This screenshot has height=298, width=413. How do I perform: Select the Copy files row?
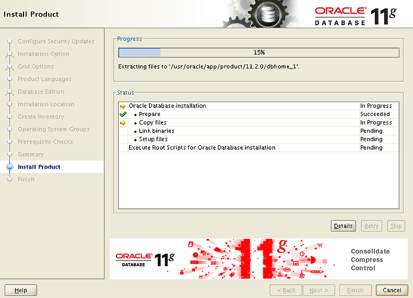coord(259,123)
